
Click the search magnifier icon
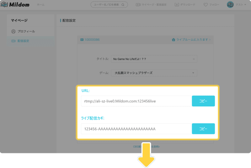123,5
